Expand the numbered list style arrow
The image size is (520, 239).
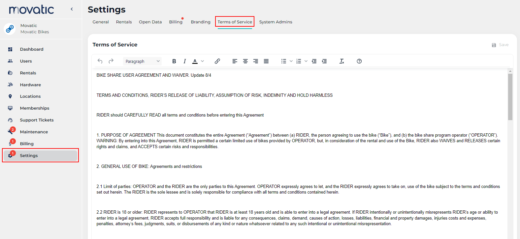tap(306, 61)
